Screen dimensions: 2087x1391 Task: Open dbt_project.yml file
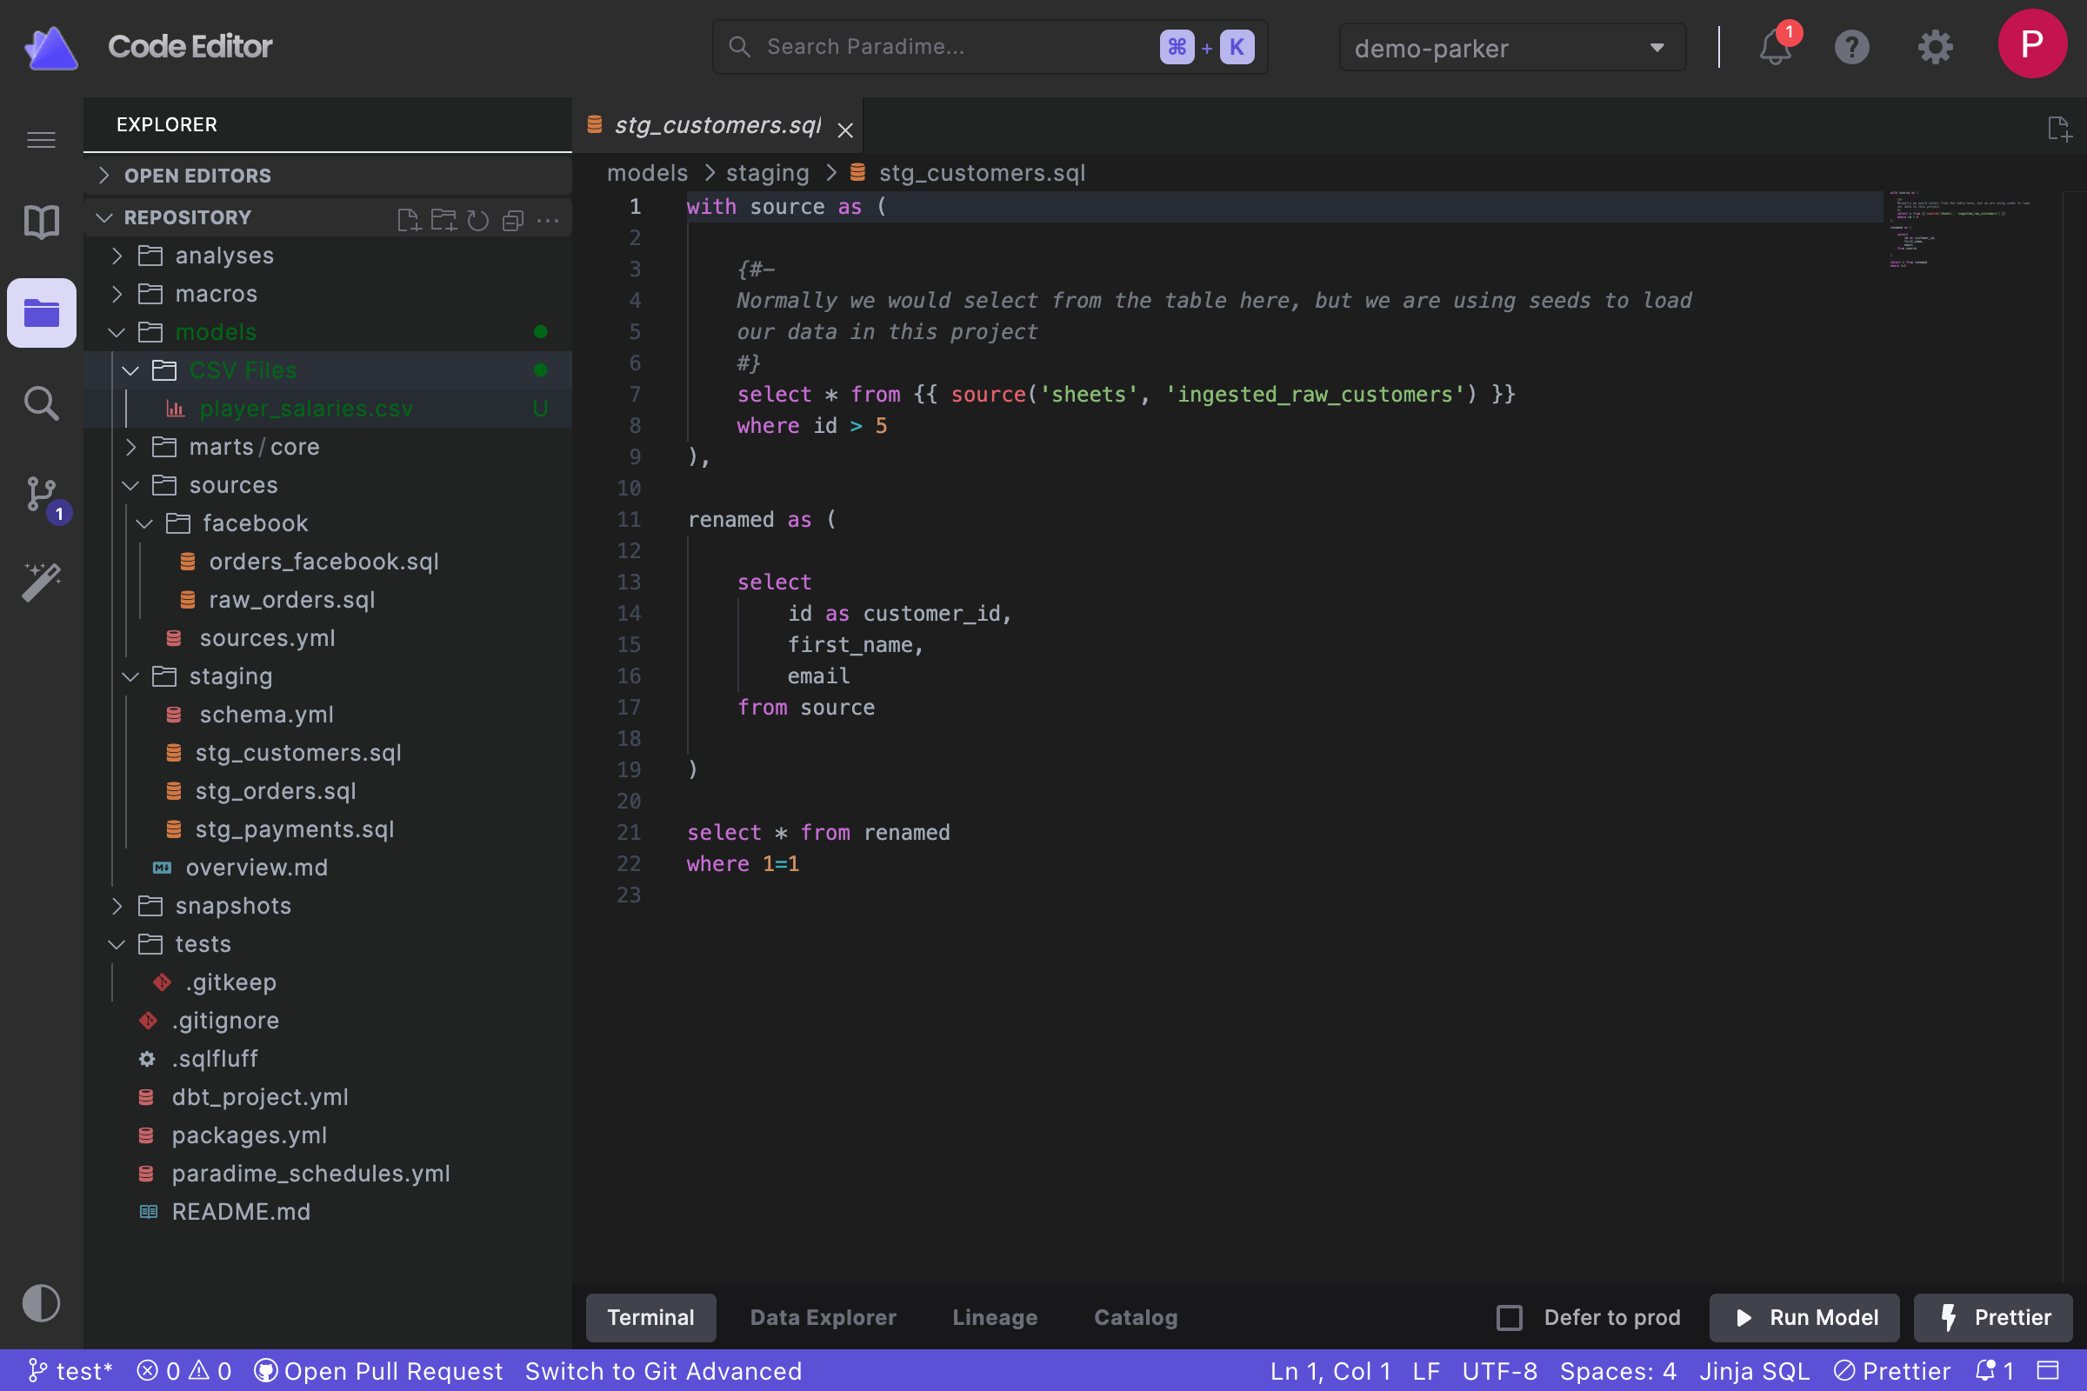(328, 1097)
